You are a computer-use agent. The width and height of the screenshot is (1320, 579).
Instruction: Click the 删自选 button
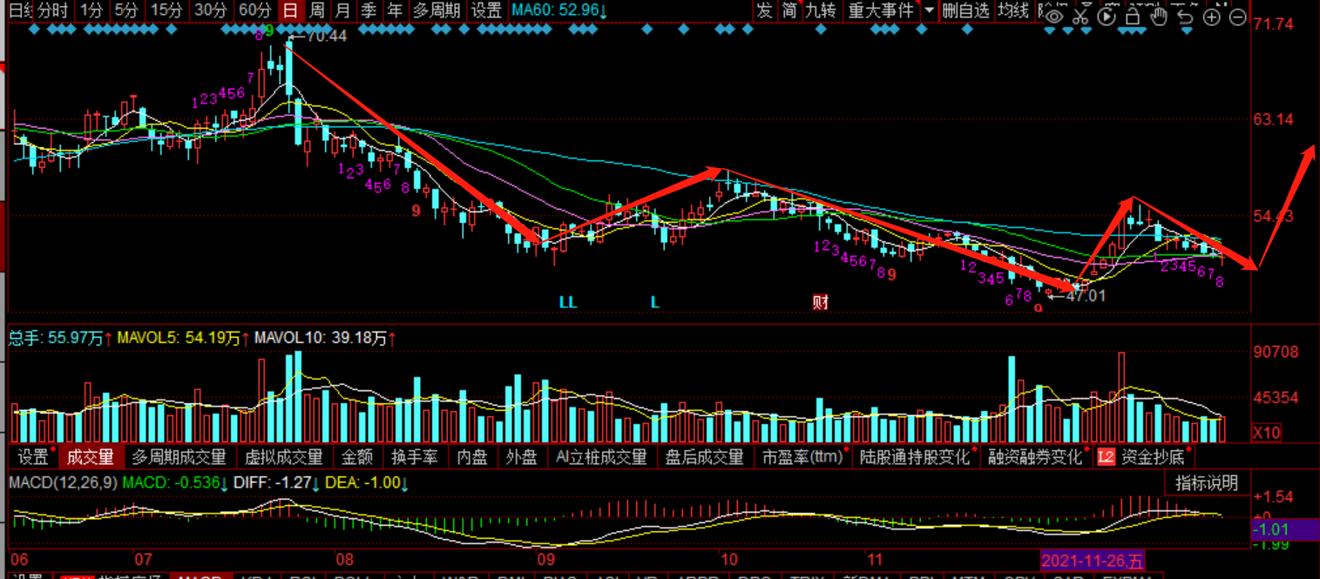tap(966, 11)
